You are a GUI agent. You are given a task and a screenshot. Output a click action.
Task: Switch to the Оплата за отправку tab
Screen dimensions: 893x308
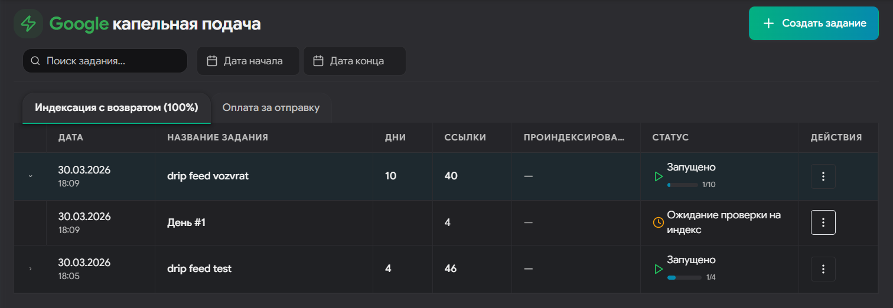pos(271,108)
